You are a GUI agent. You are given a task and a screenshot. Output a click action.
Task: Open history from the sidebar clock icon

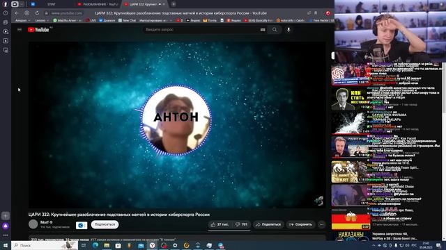pos(6,13)
